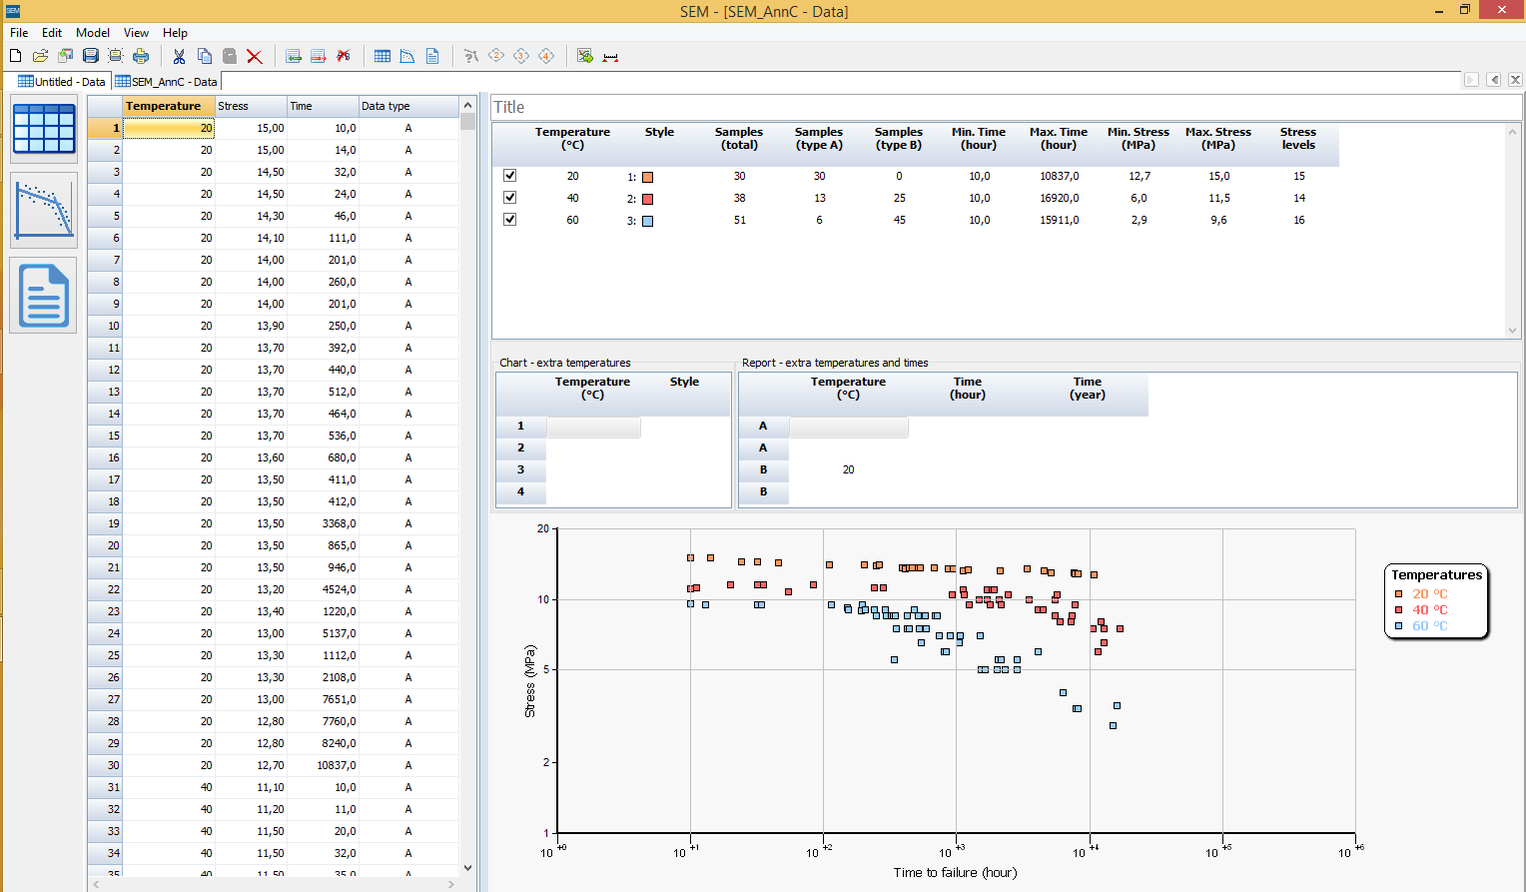This screenshot has height=892, width=1526.
Task: Select the max time cell 16920,0
Action: pos(1059,198)
